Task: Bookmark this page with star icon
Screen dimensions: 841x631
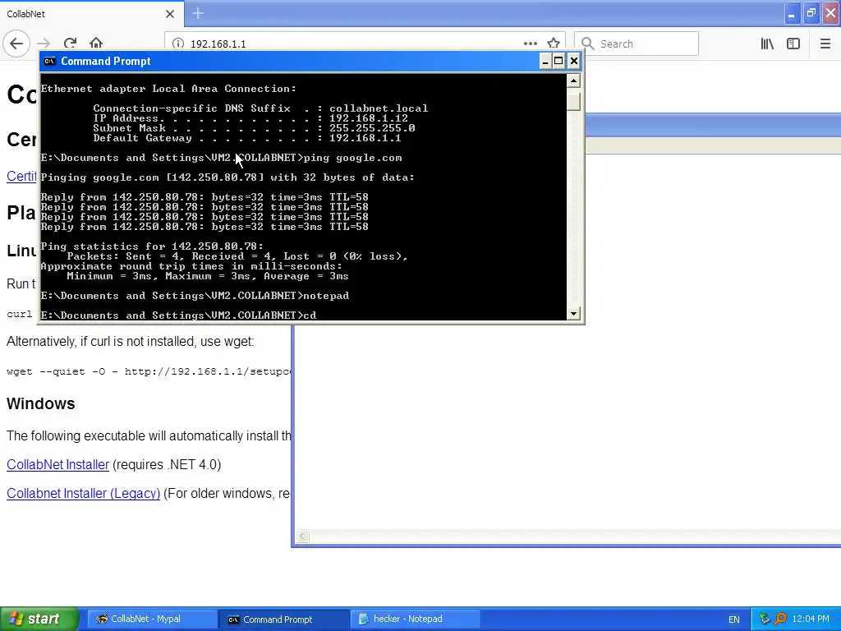Action: (x=554, y=44)
